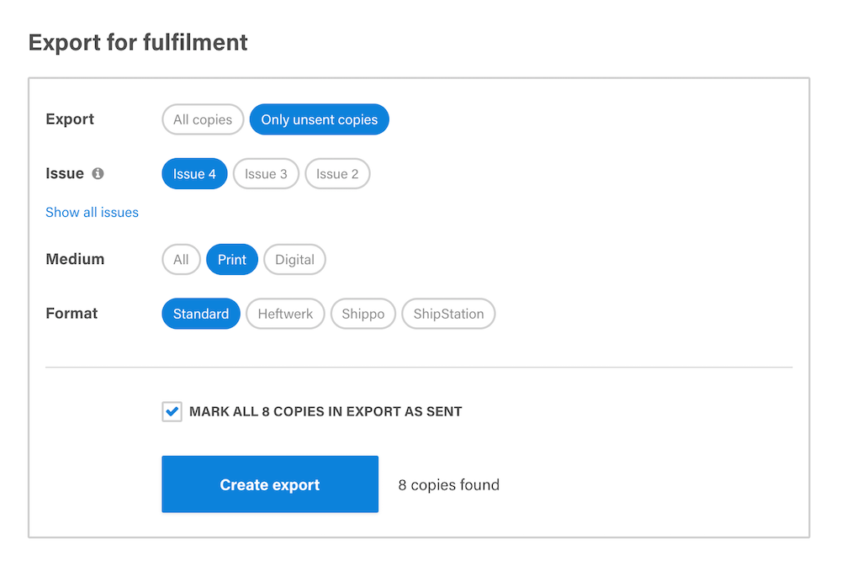Click the Create export button
The width and height of the screenshot is (841, 571).
[x=270, y=484]
